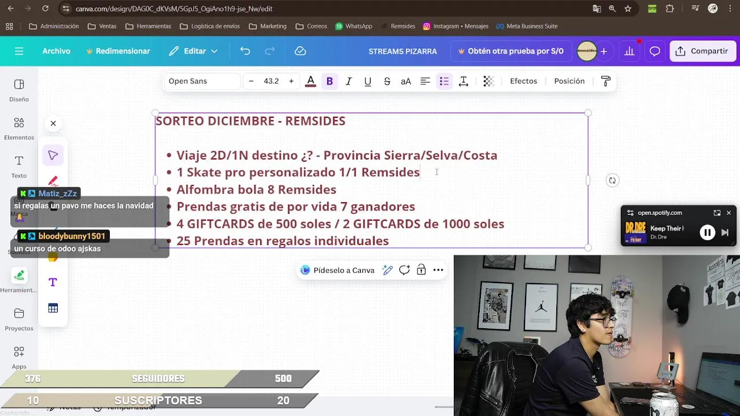Toggle italic formatting
The image size is (740, 416).
349,81
